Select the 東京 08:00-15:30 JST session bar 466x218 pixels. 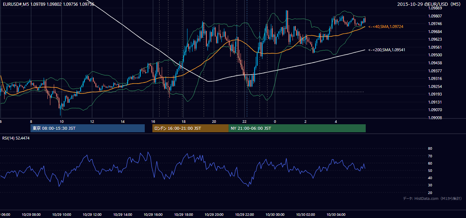click(88, 128)
